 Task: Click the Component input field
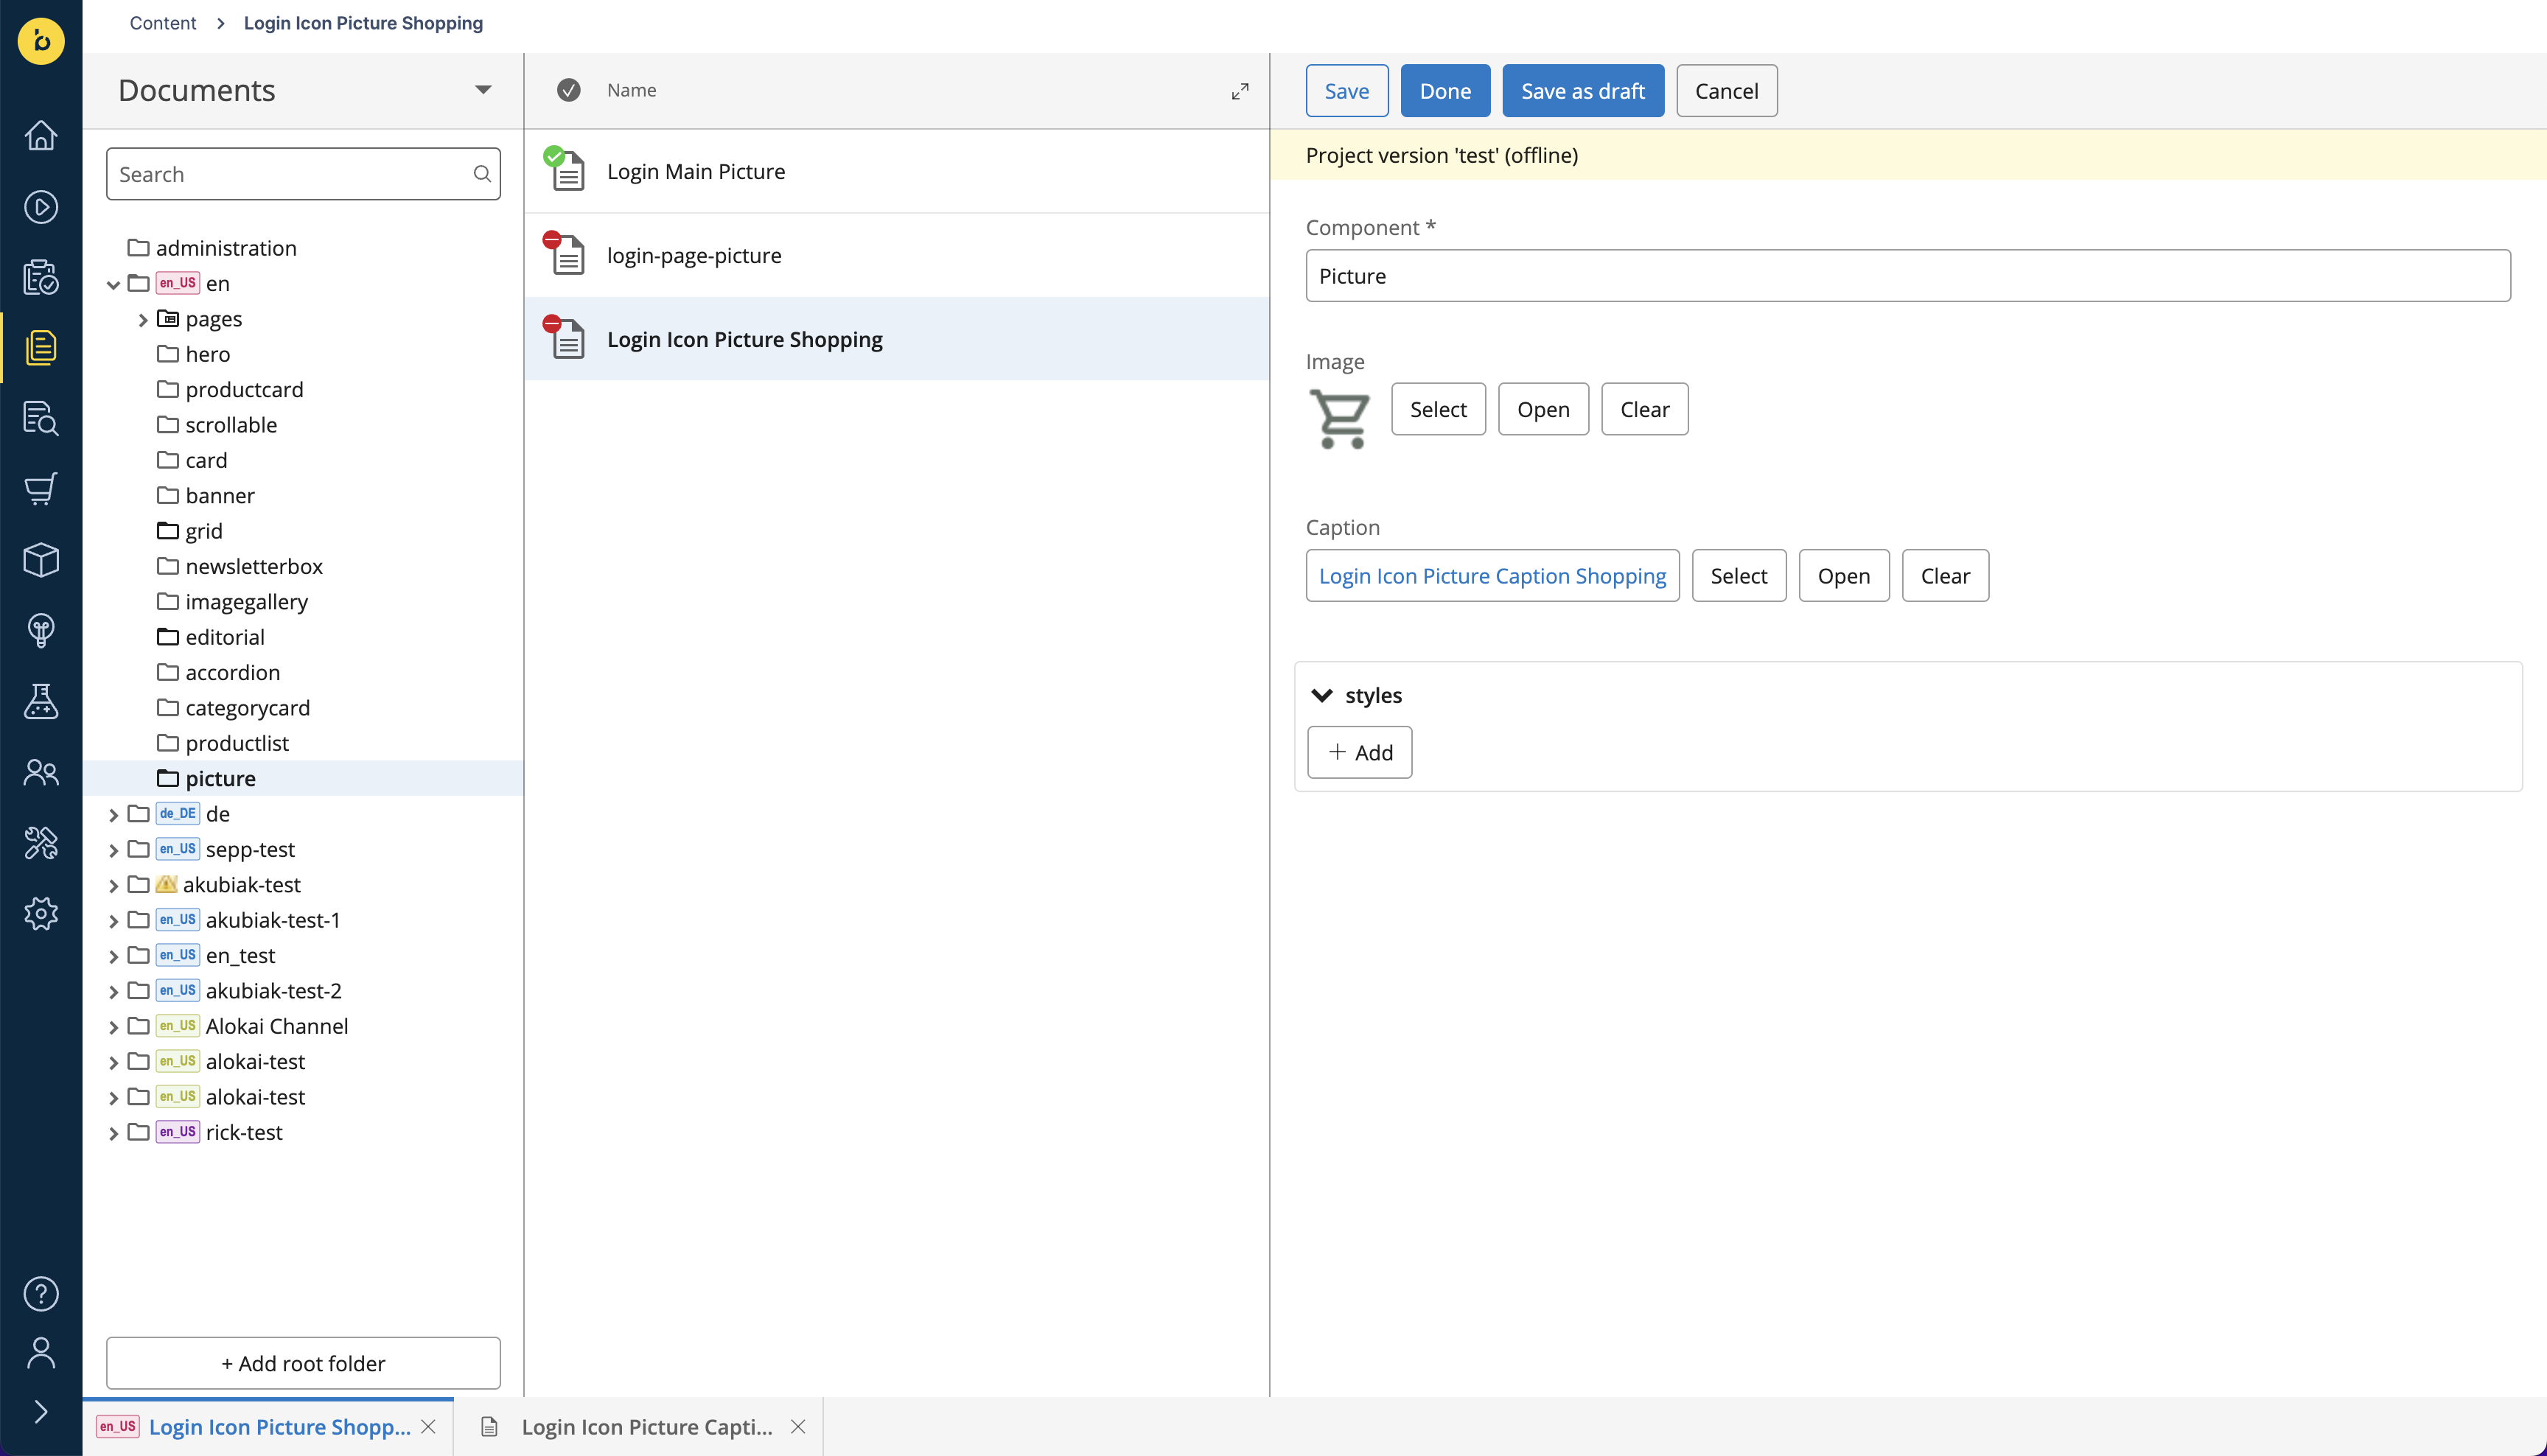(1908, 276)
